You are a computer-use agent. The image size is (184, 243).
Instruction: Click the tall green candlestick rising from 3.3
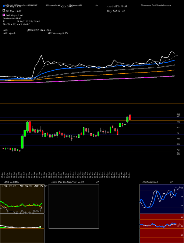(x=22, y=142)
